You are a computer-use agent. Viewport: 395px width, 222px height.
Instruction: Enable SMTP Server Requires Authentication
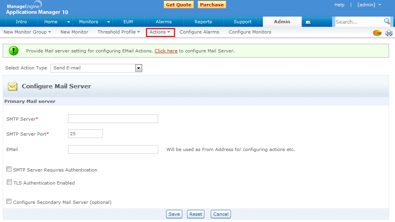click(x=9, y=169)
